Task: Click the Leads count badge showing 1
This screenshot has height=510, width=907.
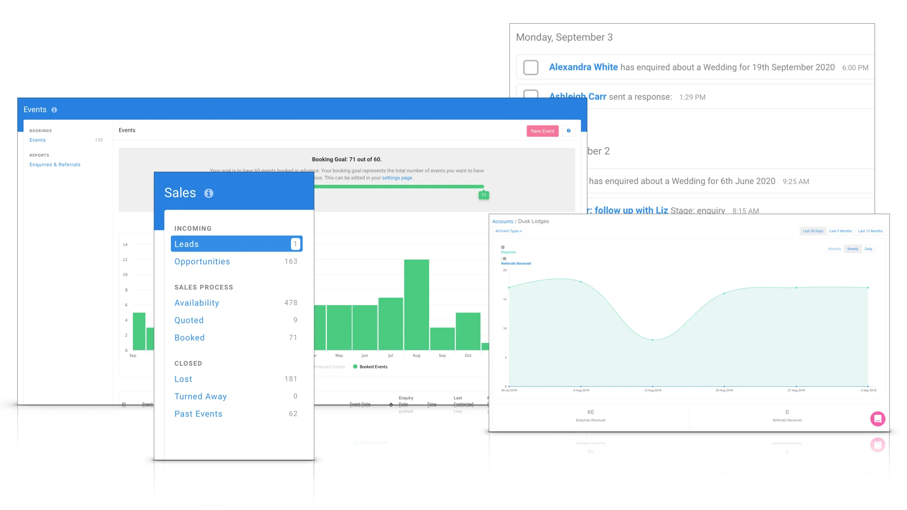Action: tap(295, 244)
